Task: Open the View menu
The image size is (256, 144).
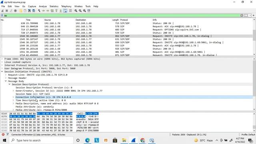Action: [x=17, y=6]
